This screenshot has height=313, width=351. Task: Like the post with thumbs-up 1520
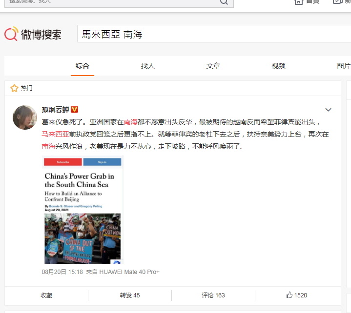[297, 295]
